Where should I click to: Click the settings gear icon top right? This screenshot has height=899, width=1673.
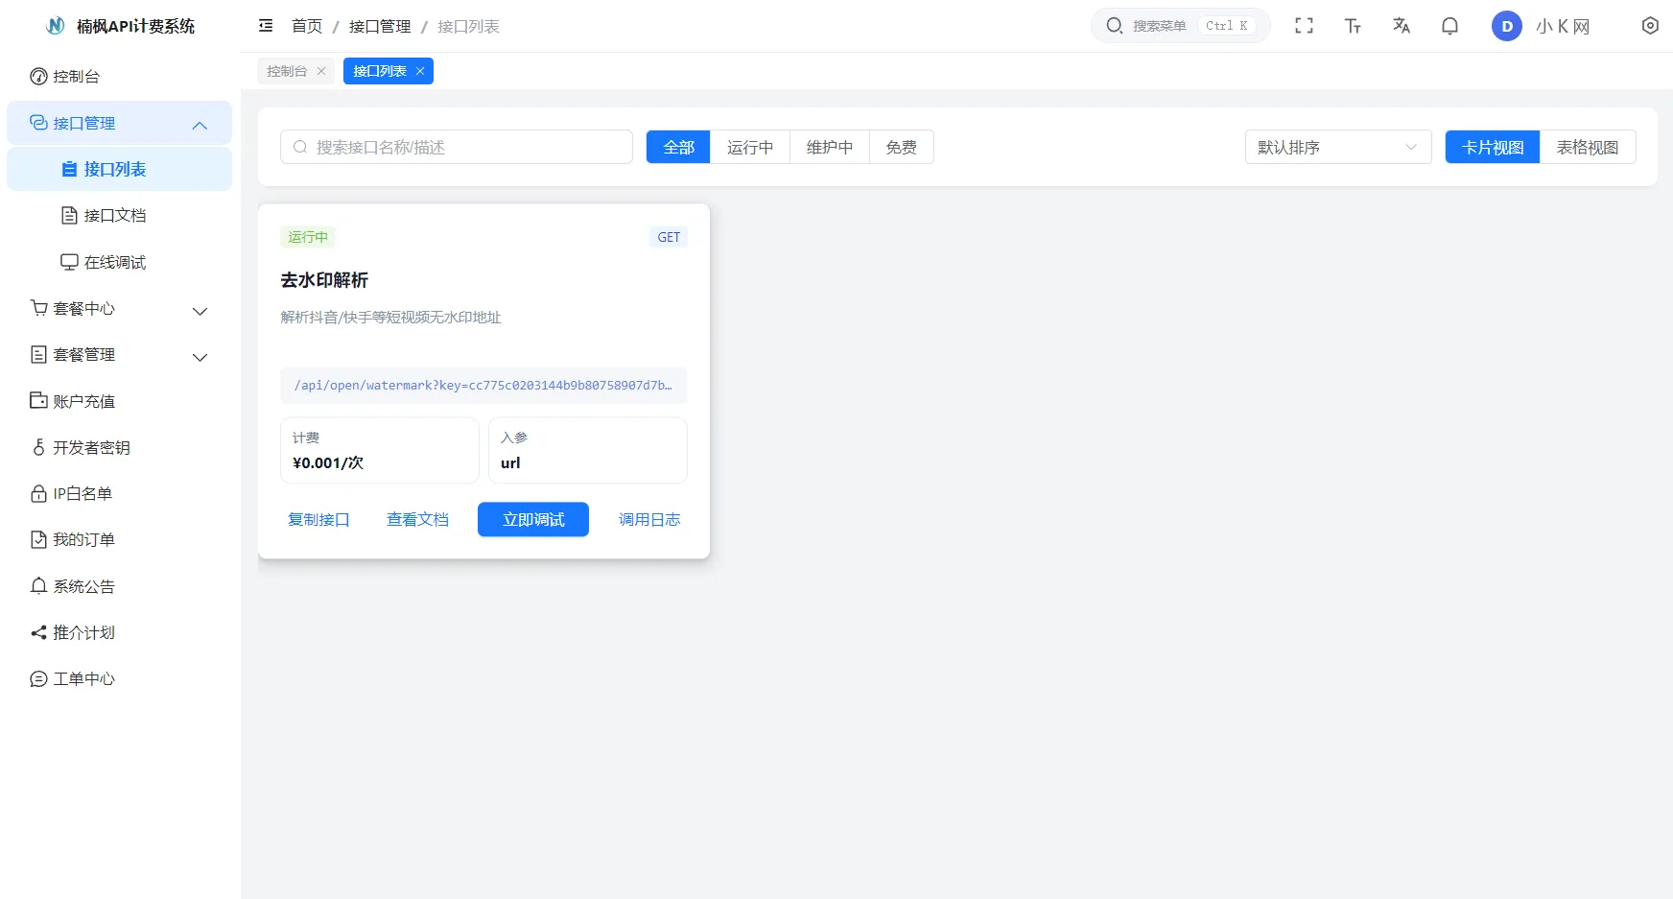[1651, 26]
